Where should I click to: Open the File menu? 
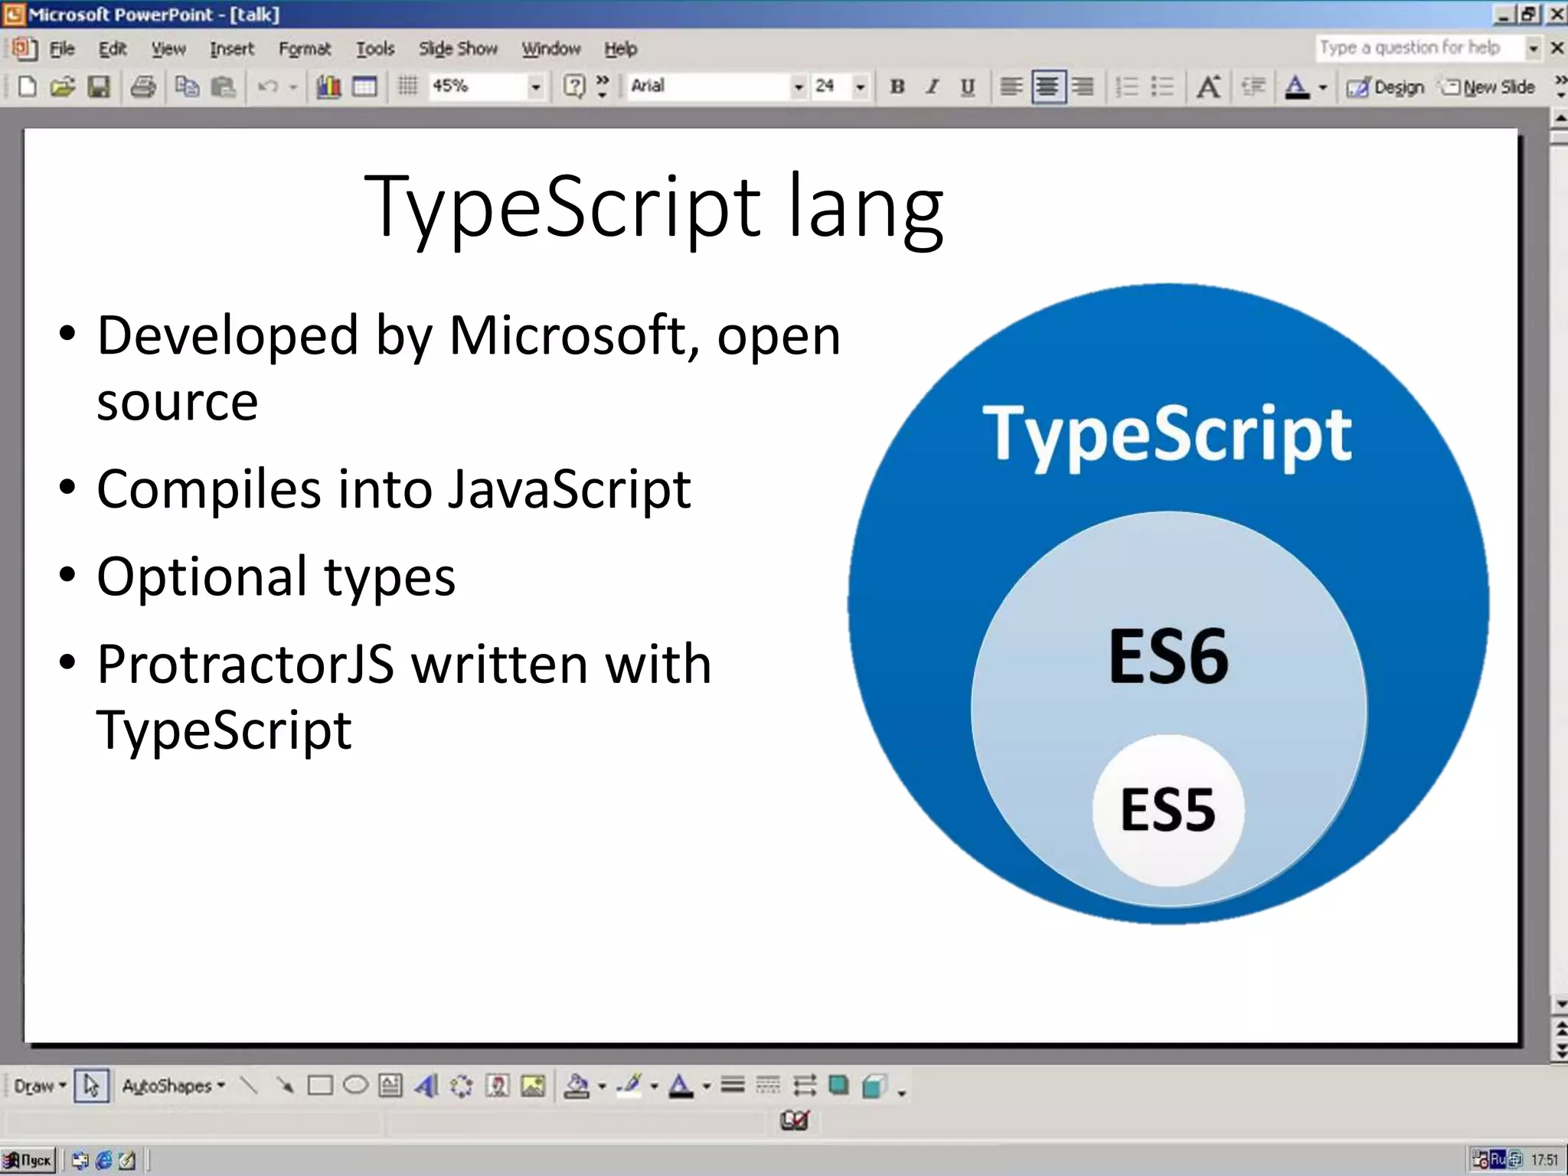click(62, 49)
